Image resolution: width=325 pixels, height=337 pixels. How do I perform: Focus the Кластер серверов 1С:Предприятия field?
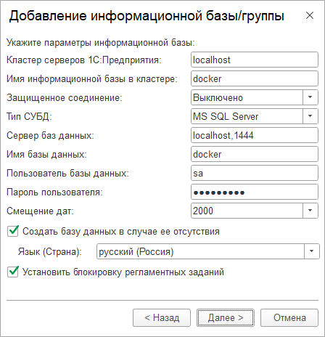coord(255,60)
